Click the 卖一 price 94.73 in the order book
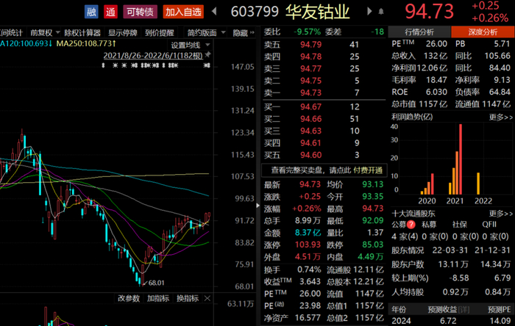This screenshot has width=515, height=326. 310,93
